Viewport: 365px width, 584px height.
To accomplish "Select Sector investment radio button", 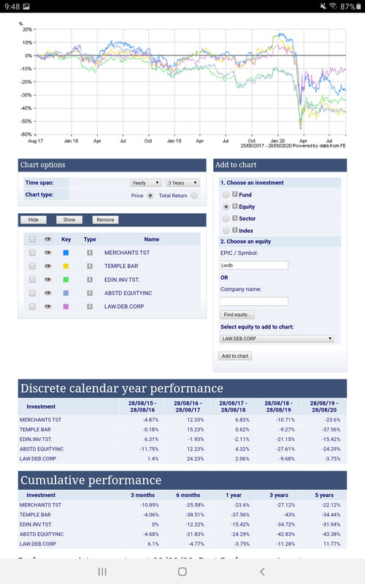I will click(226, 218).
